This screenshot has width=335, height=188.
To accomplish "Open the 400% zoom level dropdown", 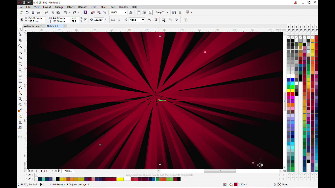I will pyautogui.click(x=126, y=12).
